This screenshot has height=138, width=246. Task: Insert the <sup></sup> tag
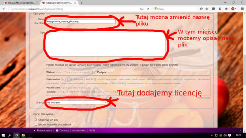(112, 79)
